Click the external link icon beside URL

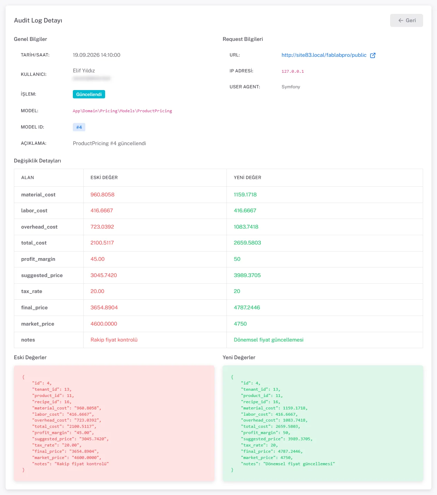pyautogui.click(x=373, y=55)
